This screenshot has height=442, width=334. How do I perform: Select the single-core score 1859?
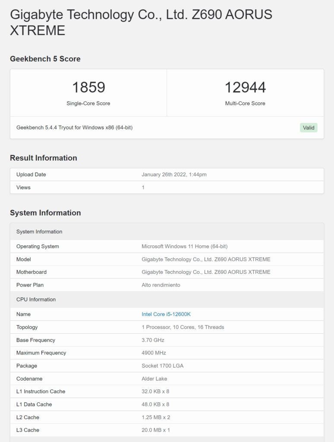pos(88,87)
